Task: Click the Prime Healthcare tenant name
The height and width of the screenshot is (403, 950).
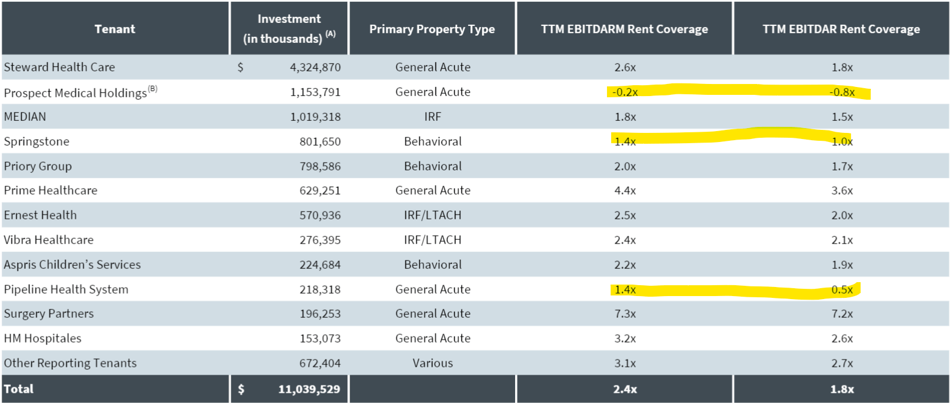Action: tap(50, 190)
